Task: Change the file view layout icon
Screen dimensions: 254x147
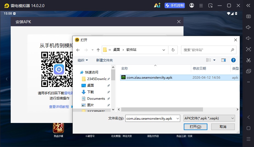Action: click(208, 60)
